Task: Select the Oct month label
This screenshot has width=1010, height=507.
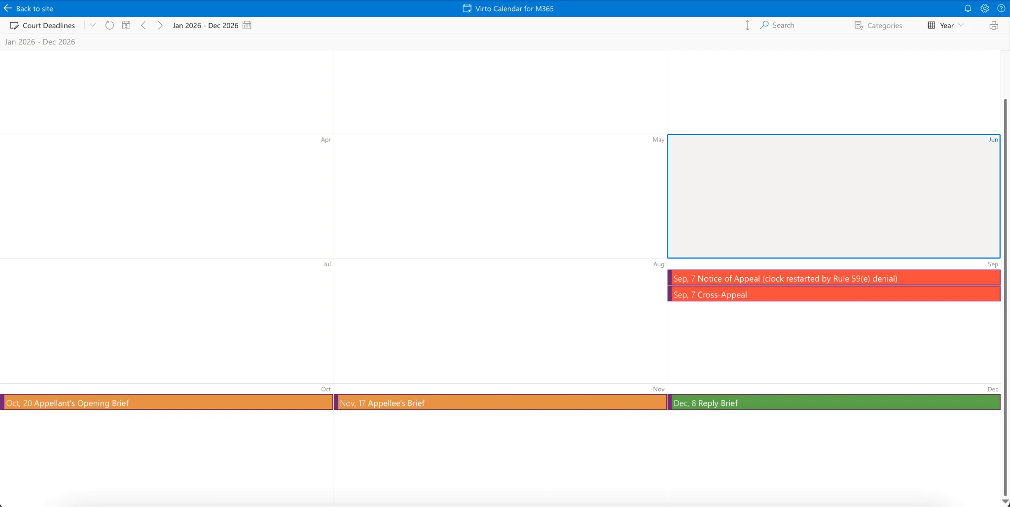Action: (x=325, y=389)
